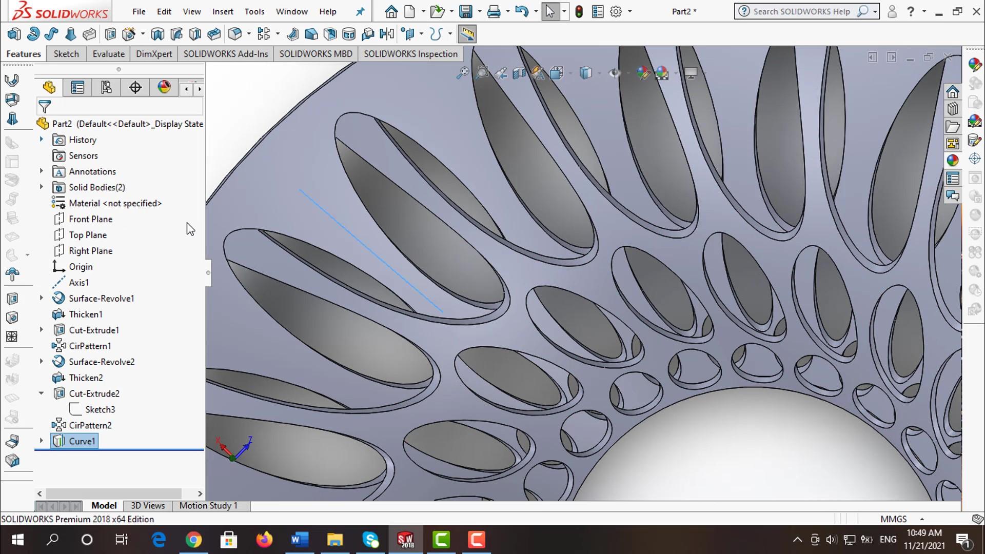Switch to the 3D Views tab
Image resolution: width=985 pixels, height=554 pixels.
pos(148,506)
